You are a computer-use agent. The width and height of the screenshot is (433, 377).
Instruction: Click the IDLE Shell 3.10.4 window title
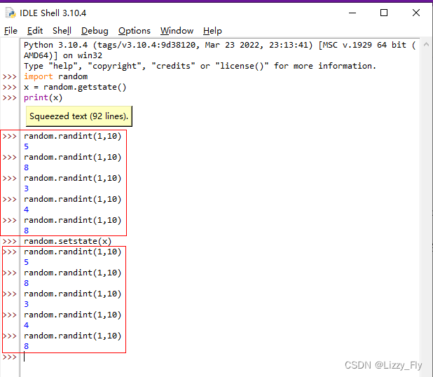click(53, 13)
